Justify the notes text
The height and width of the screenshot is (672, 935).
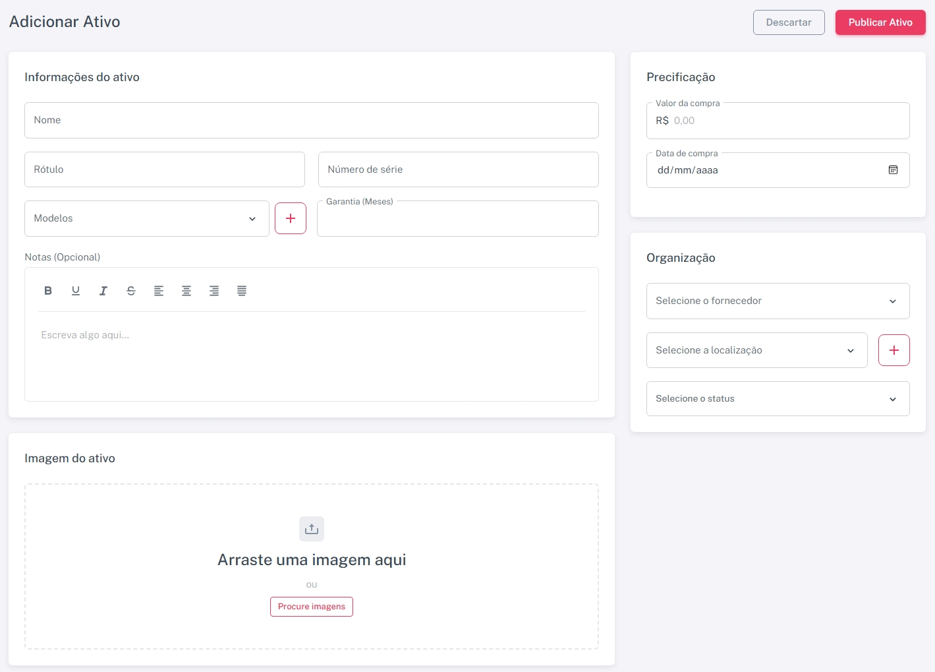coord(242,291)
